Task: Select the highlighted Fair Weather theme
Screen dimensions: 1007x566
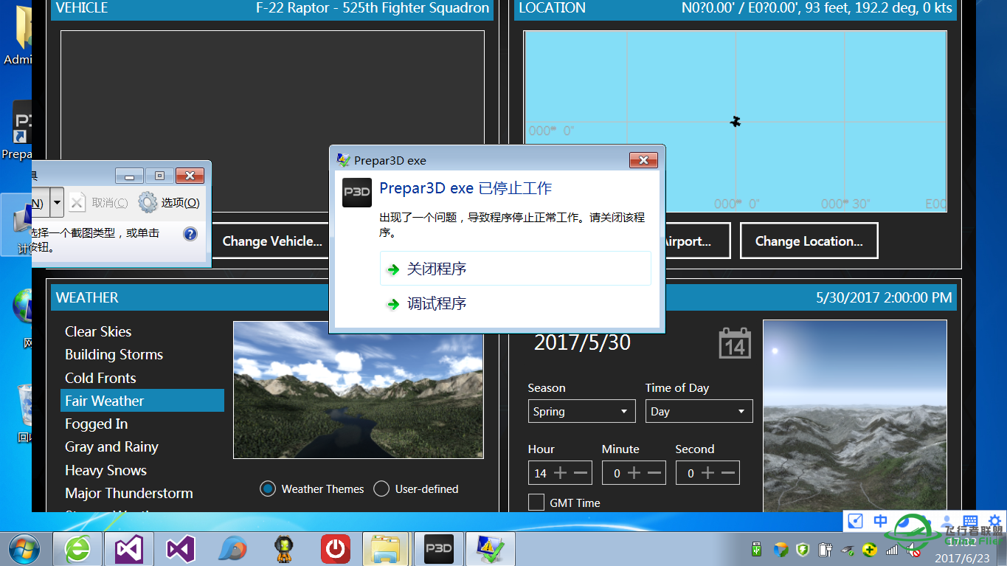Action: click(142, 401)
